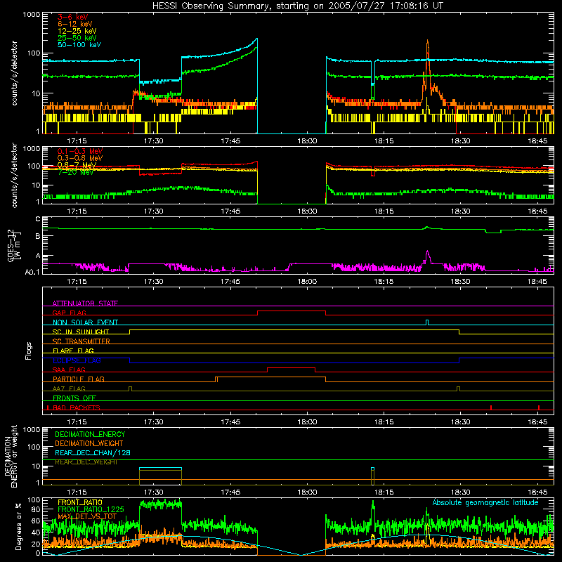Click the Flags axis label

tap(29, 351)
